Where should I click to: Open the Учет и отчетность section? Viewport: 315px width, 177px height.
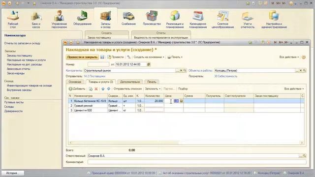[248, 20]
